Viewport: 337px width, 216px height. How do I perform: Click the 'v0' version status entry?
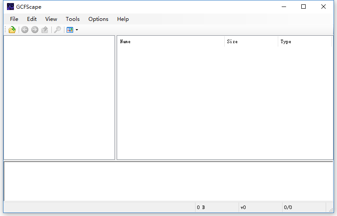coord(260,207)
